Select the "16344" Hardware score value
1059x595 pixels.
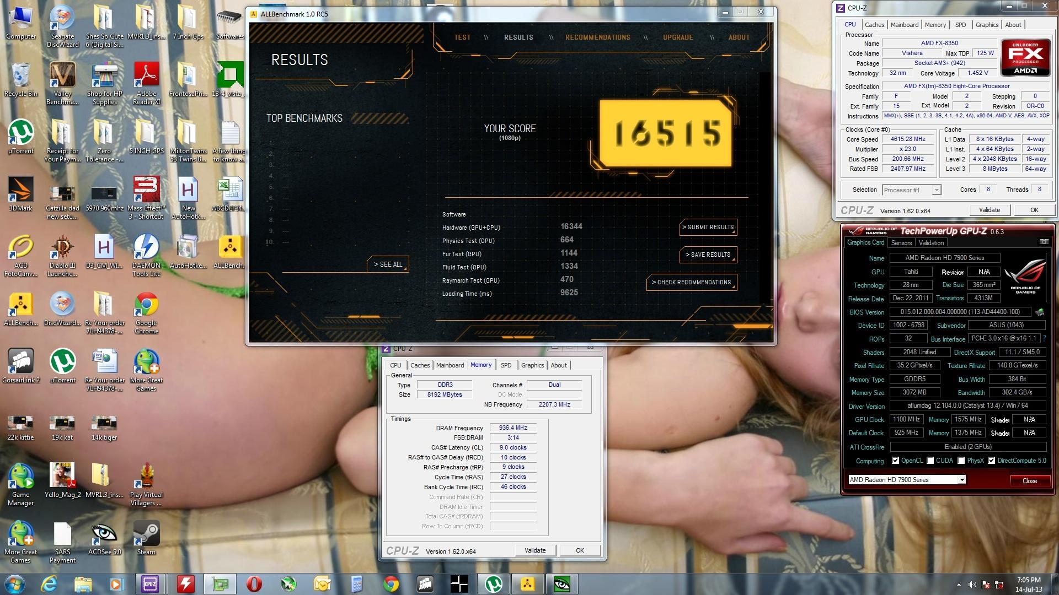[571, 226]
